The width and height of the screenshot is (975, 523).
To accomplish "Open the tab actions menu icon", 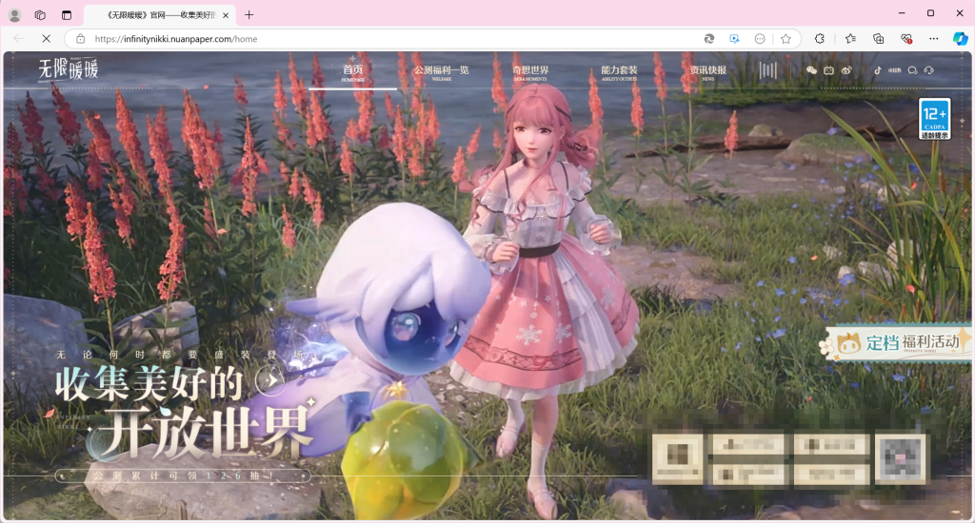I will (x=67, y=15).
